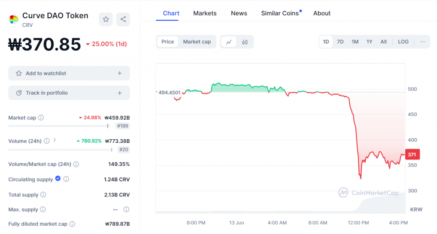This screenshot has width=437, height=234.
Task: Open the three-dots more chart options
Action: 423,42
